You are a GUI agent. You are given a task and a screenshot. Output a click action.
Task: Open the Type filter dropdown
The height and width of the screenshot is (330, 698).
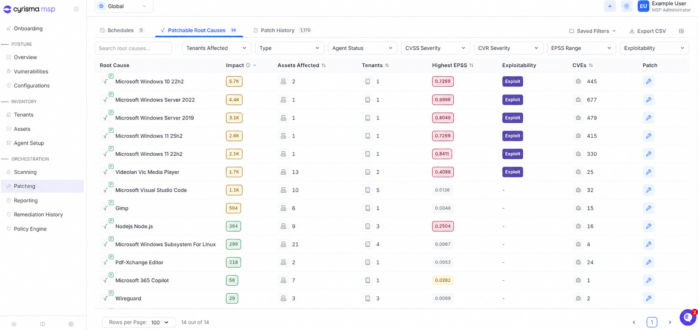point(289,48)
